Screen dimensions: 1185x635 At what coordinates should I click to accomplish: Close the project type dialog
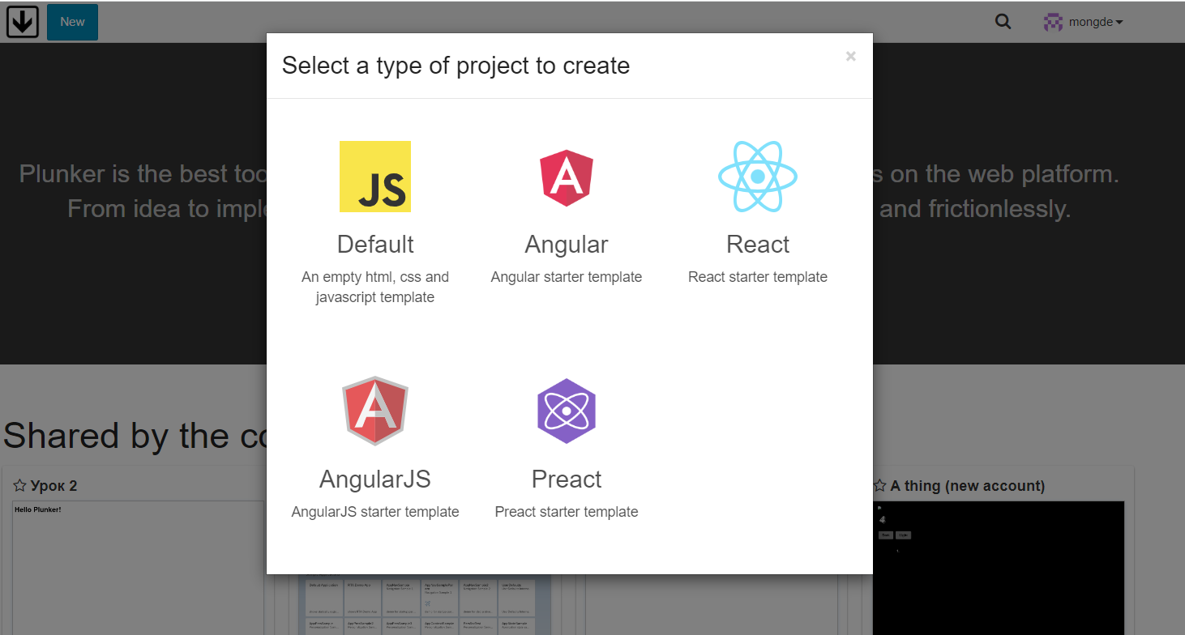pos(850,57)
